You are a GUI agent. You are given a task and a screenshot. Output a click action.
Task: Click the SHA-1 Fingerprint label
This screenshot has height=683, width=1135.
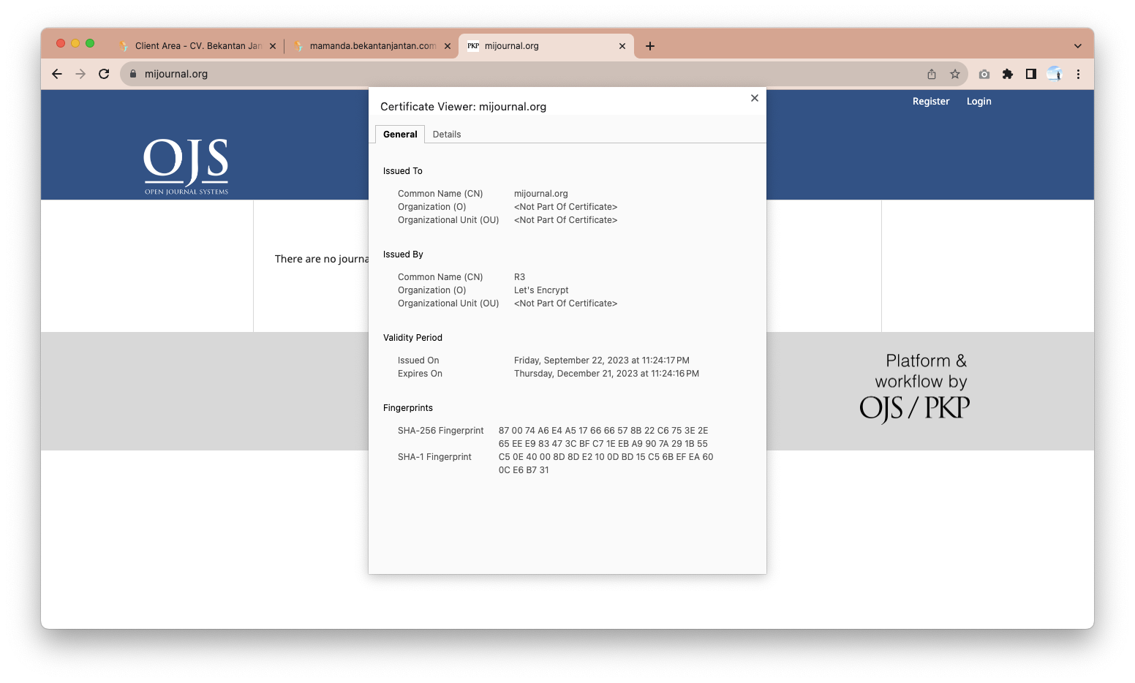point(434,457)
